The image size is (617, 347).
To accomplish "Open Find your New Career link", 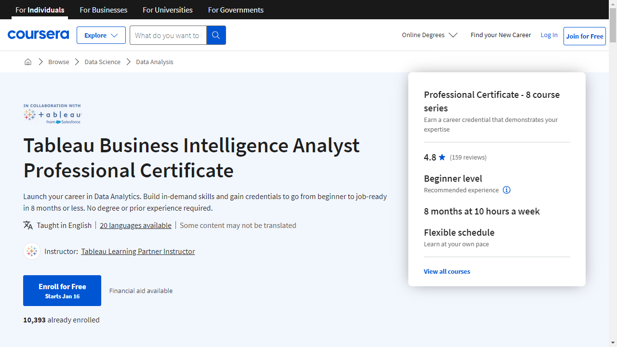I will tap(501, 35).
